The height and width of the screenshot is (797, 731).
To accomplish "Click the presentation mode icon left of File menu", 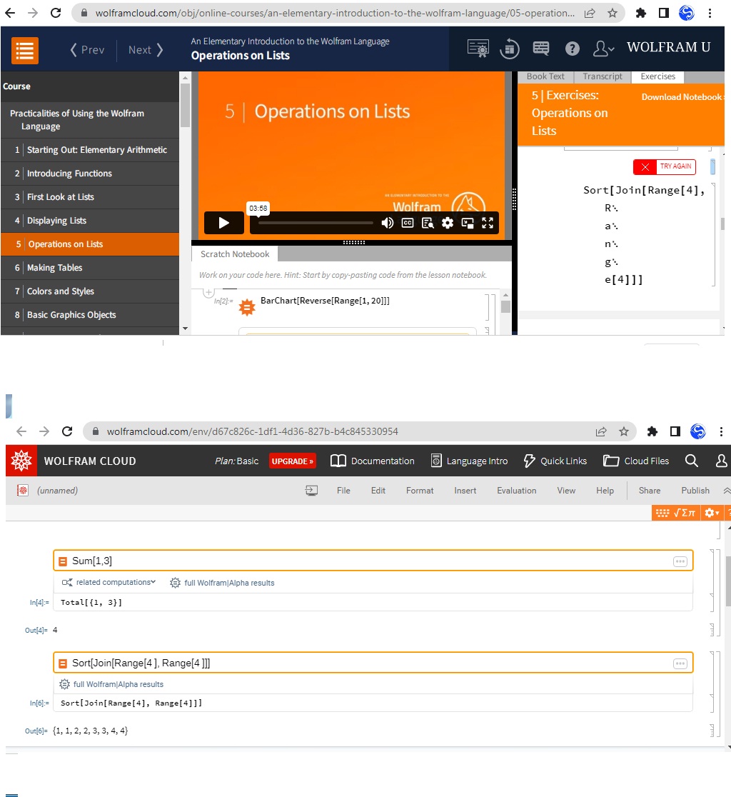I will pos(311,491).
